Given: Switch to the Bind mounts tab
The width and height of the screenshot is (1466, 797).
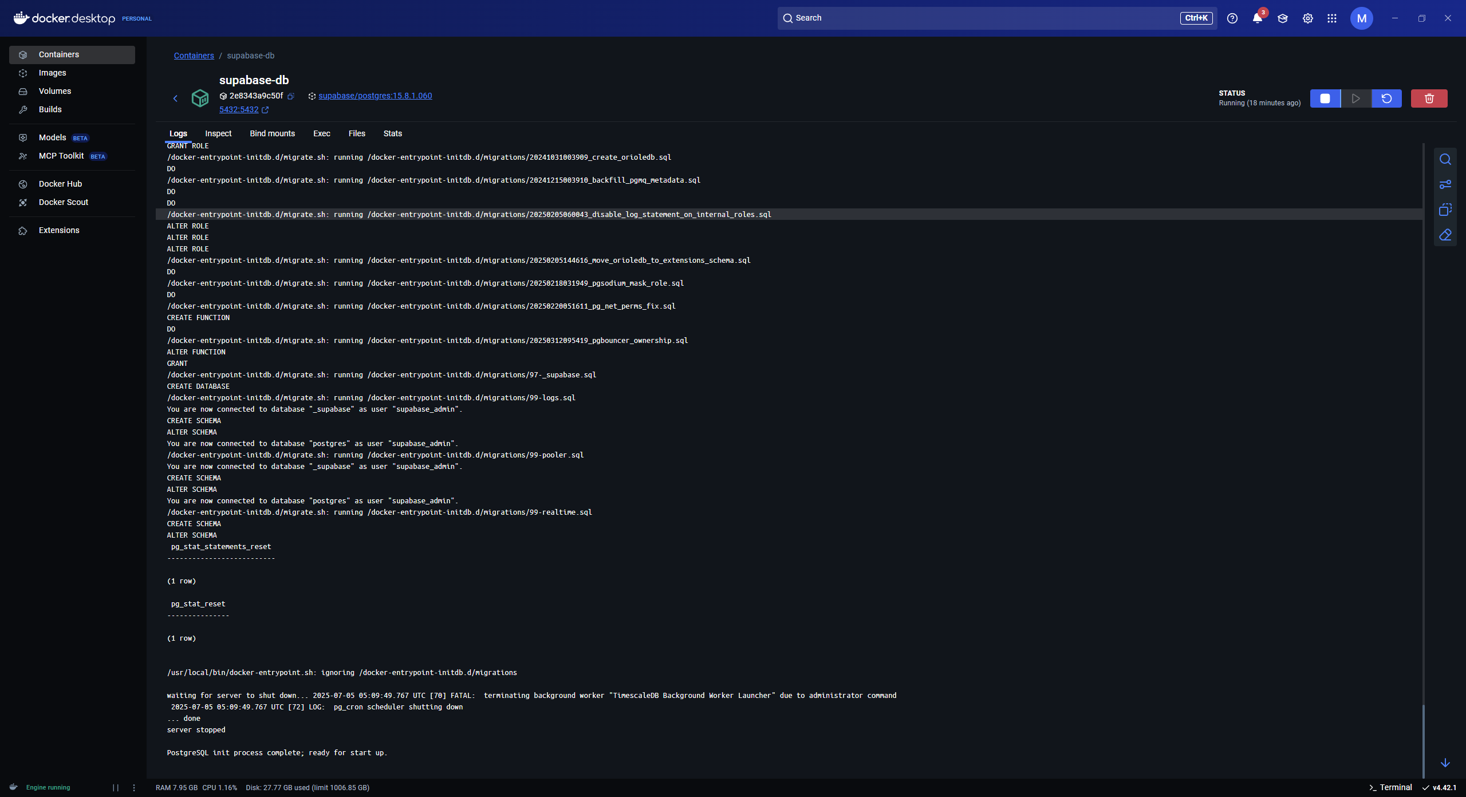Looking at the screenshot, I should [272, 133].
